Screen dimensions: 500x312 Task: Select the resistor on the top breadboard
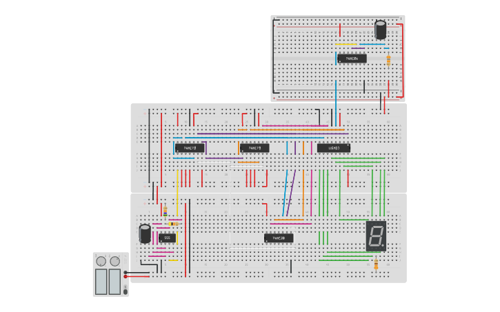389,60
